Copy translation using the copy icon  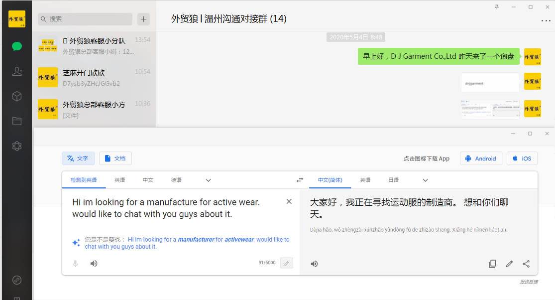[x=492, y=264]
